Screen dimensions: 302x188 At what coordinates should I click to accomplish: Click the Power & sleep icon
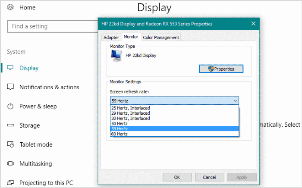pos(10,106)
